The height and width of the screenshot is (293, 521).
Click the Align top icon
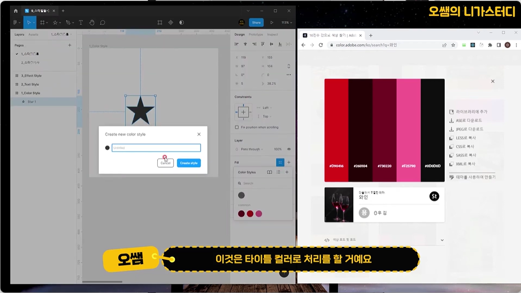point(263,44)
